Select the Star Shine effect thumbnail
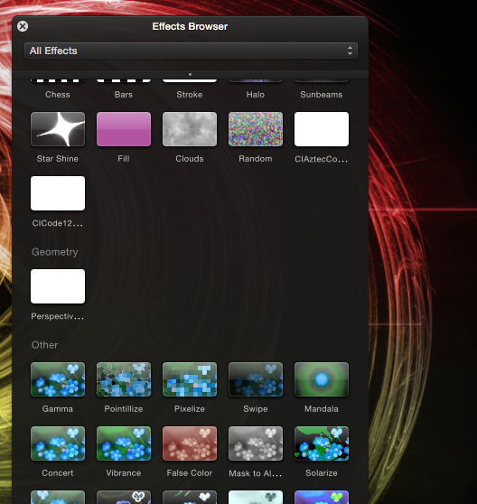477x504 pixels. [x=58, y=129]
